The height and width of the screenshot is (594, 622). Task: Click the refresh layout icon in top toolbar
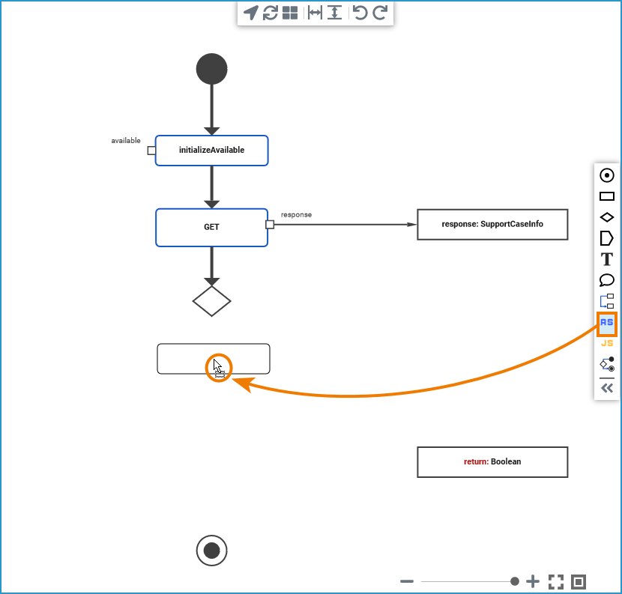(270, 13)
